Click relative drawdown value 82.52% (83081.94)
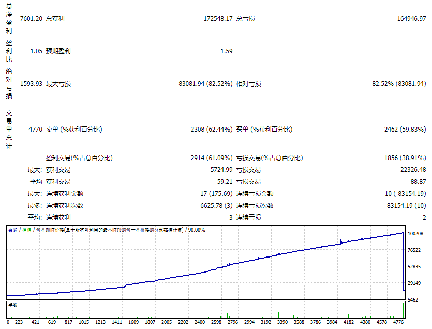This screenshot has width=432, height=329. click(399, 83)
